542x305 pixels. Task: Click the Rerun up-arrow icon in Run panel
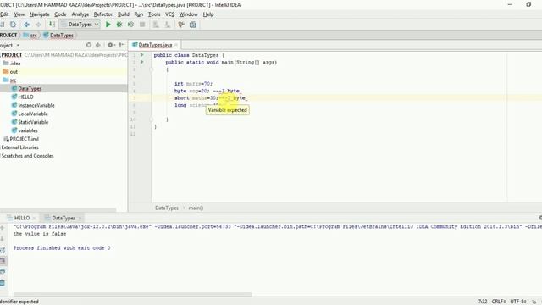pos(3,228)
